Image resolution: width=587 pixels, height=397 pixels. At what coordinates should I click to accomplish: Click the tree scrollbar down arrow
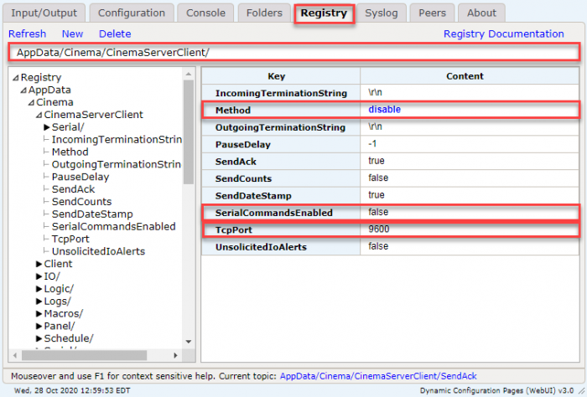(189, 342)
